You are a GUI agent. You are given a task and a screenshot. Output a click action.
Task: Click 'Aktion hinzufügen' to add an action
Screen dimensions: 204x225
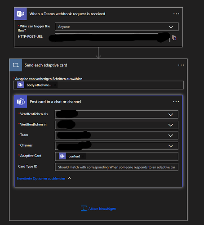point(102,209)
